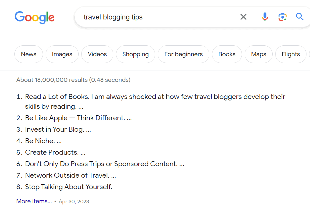
Task: Refine search with For beginners chip
Action: point(183,54)
